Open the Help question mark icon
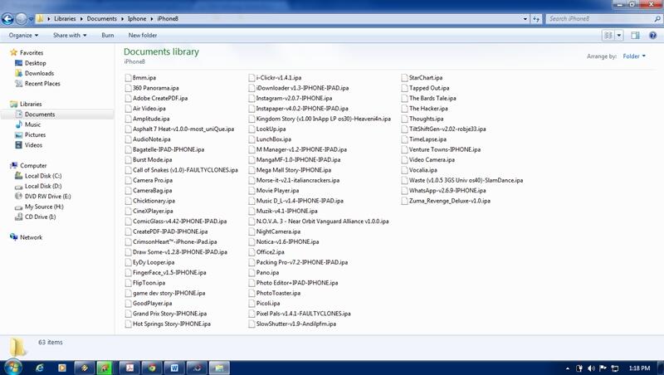664x375 pixels. pyautogui.click(x=652, y=36)
